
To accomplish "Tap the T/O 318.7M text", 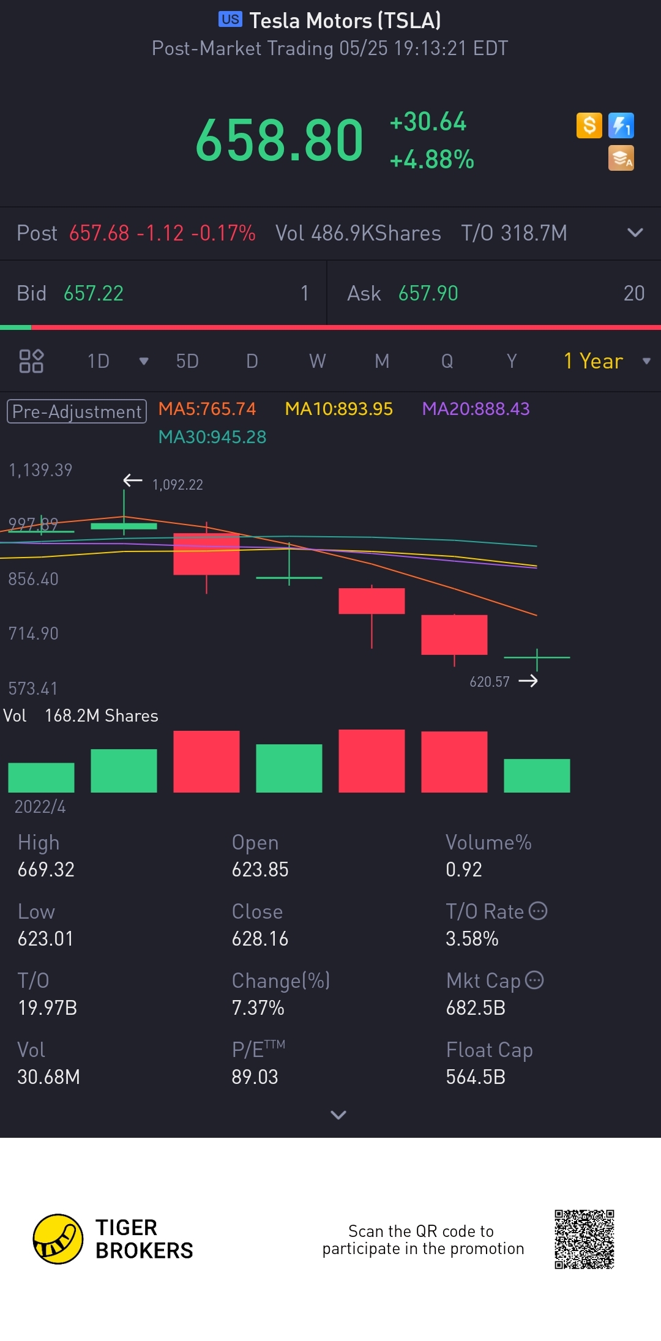I will click(x=514, y=233).
